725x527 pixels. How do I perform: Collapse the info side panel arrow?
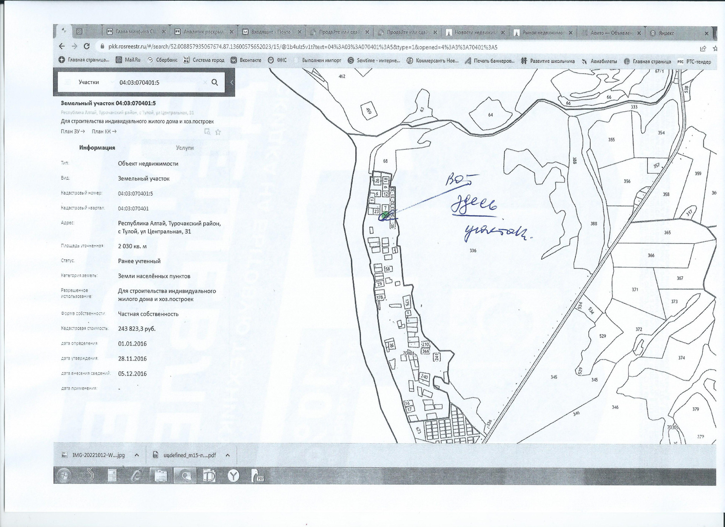click(232, 82)
